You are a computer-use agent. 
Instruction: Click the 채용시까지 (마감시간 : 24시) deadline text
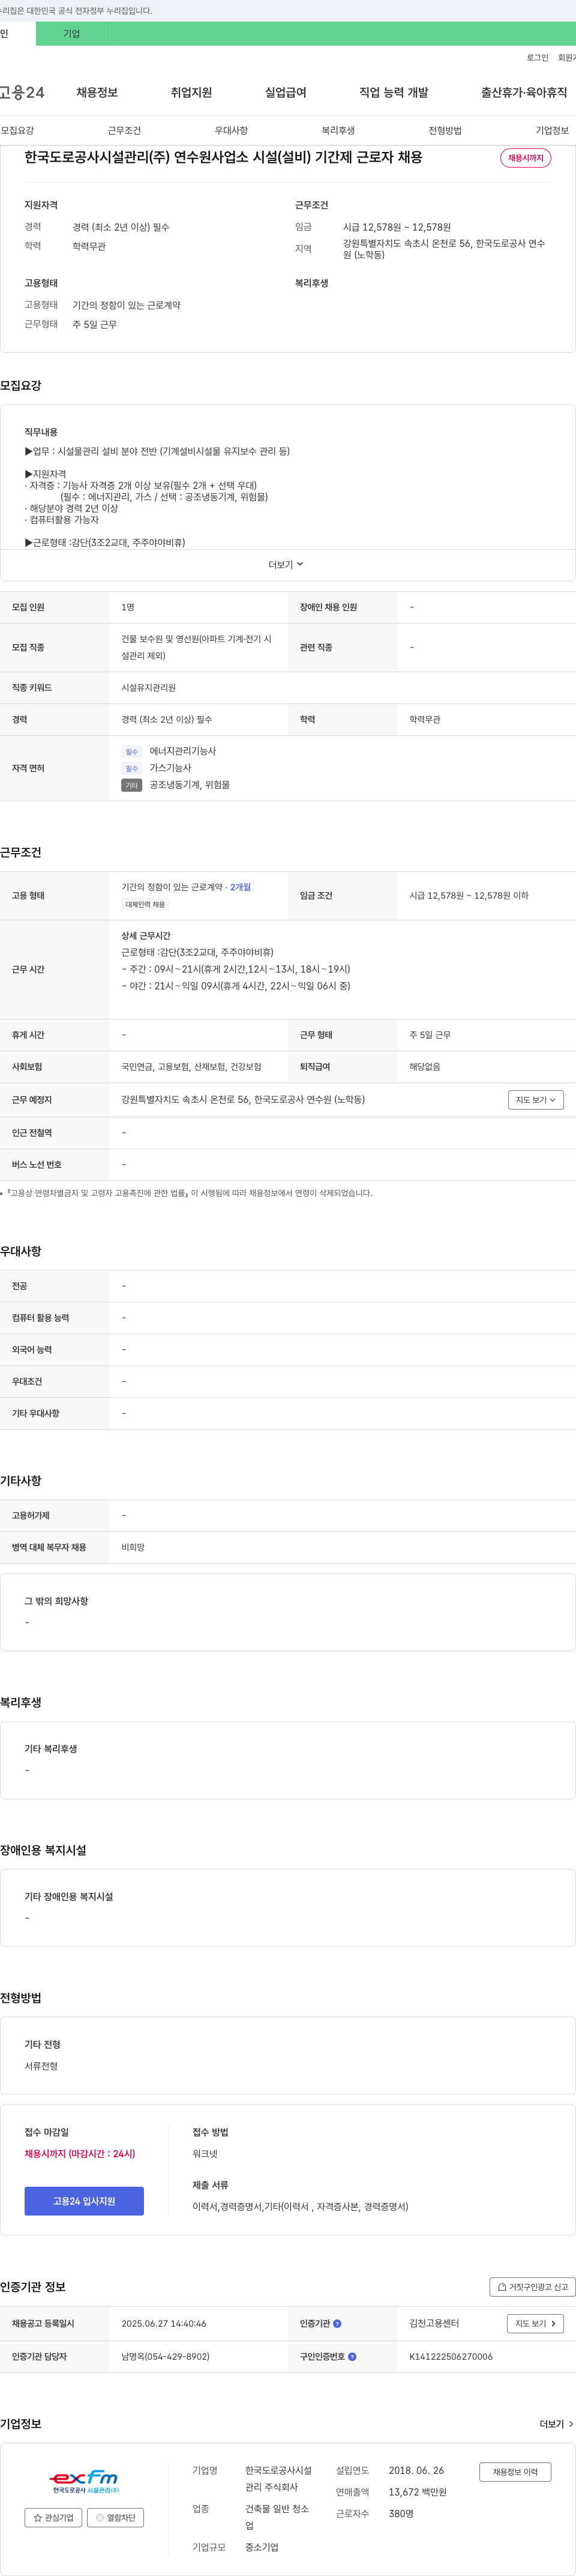click(x=80, y=2153)
